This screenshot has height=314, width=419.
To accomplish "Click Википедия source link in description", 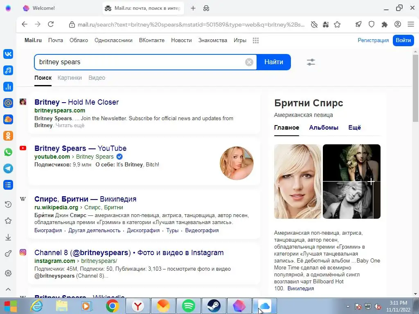I will (301, 288).
